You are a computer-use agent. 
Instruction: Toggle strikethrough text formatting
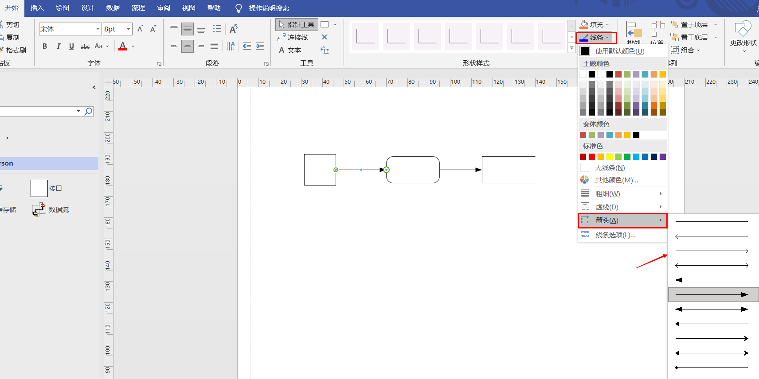click(85, 46)
